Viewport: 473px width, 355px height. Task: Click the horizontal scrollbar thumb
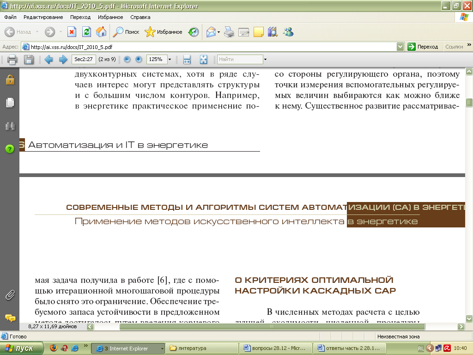272,326
